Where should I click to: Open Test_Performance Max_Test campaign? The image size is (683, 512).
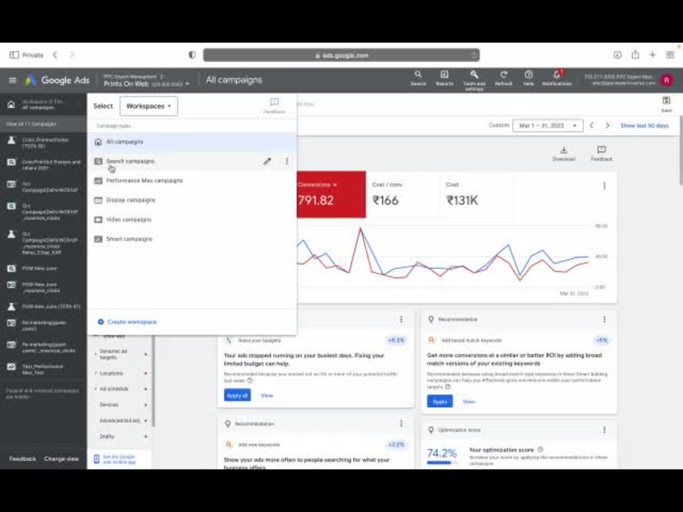point(42,369)
